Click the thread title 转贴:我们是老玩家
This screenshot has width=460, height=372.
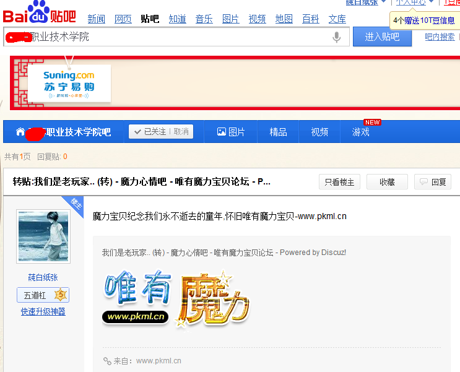coord(141,181)
